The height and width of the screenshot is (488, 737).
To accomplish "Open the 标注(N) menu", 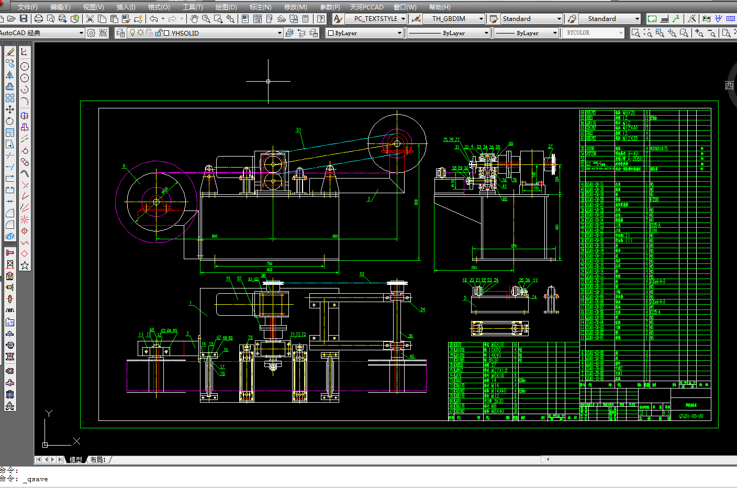I will pos(260,7).
